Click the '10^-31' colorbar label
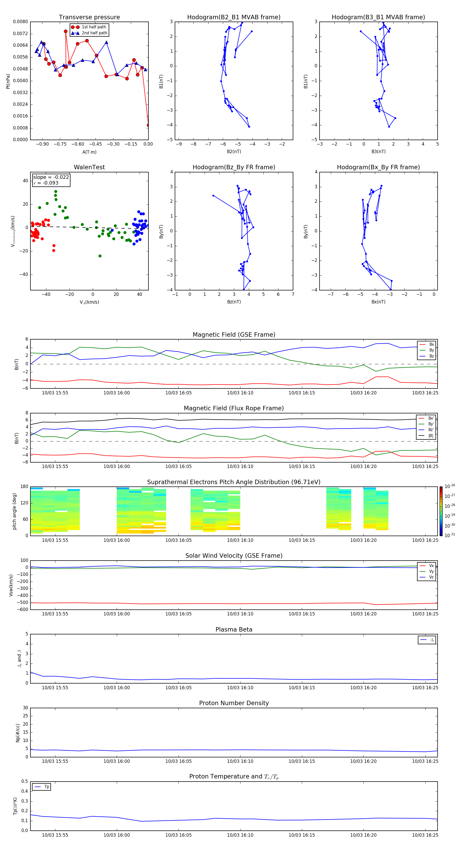This screenshot has height=858, width=468. (450, 535)
